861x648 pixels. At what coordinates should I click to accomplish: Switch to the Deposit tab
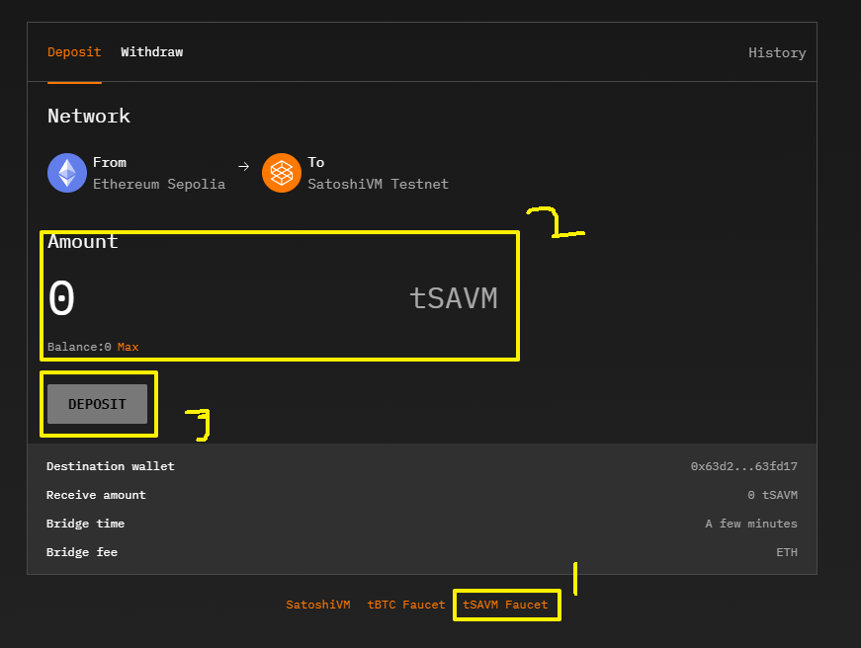tap(74, 52)
